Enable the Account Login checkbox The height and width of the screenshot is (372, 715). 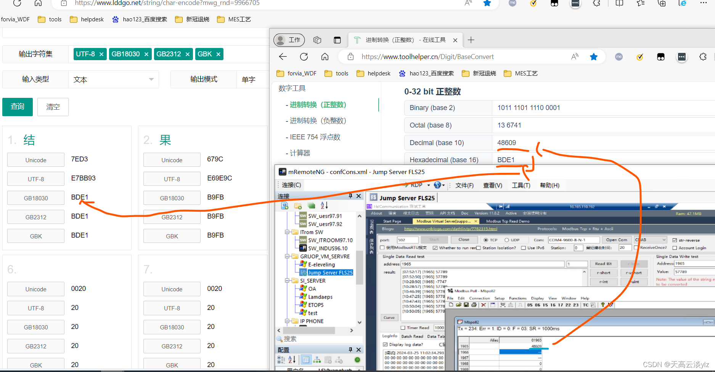point(675,247)
